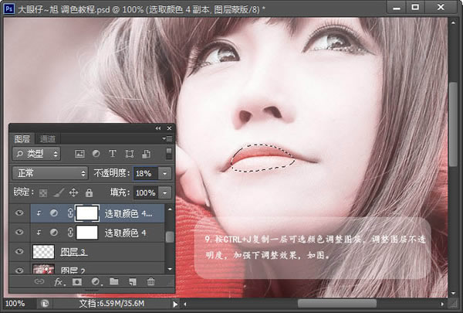The width and height of the screenshot is (463, 313).
Task: Create a new layer group folder
Action: tap(114, 281)
